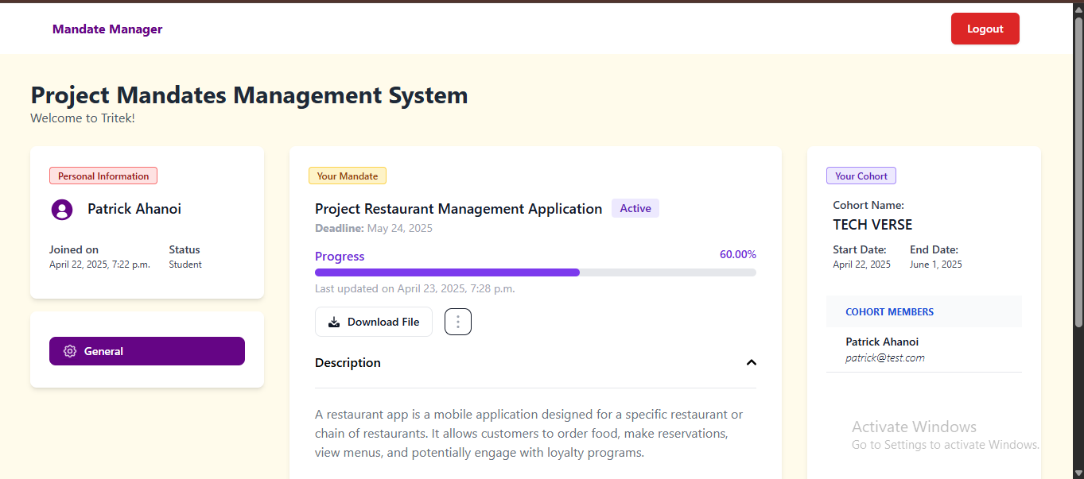Viewport: 1084px width, 479px height.
Task: Click the Active status badge
Action: coord(635,209)
